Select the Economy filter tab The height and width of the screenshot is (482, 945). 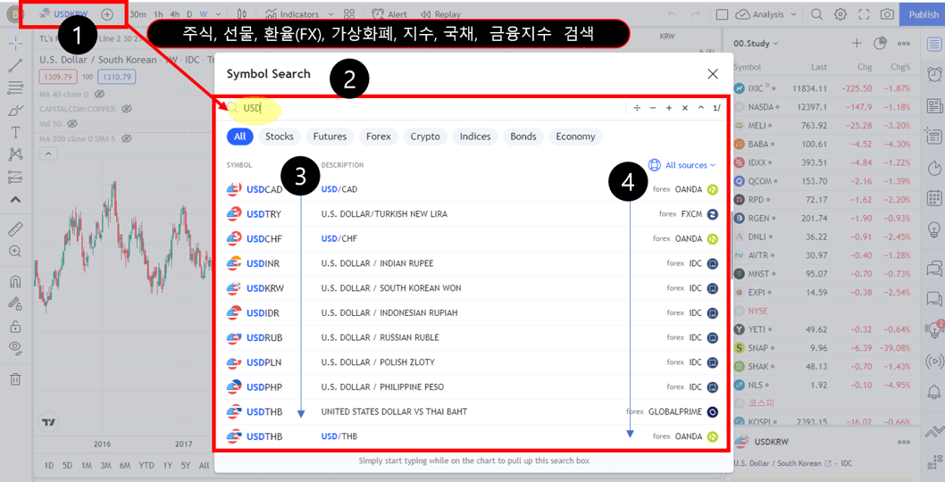(575, 137)
